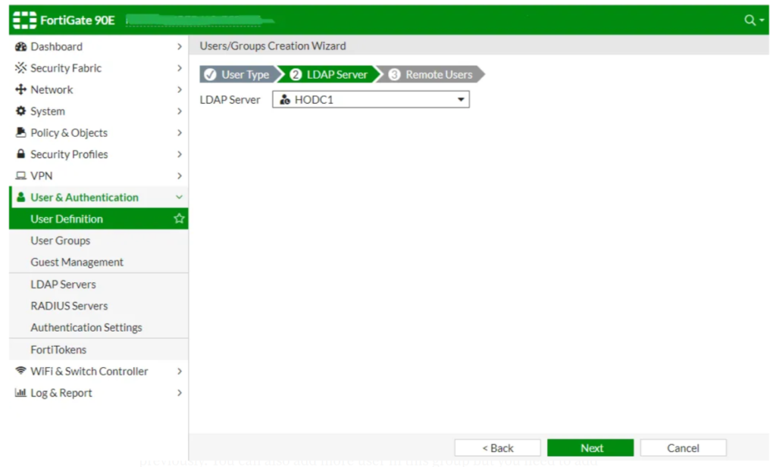The width and height of the screenshot is (776, 467).
Task: Click the Network cross-arrows icon
Action: [20, 89]
